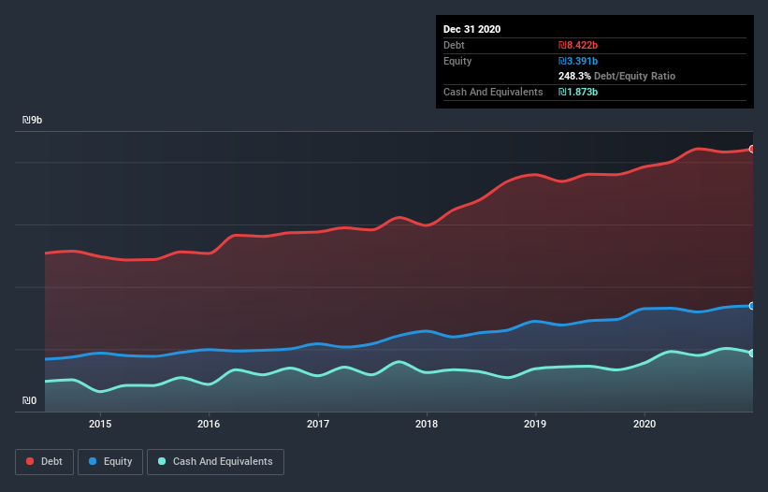Click the ₪8.422b debt value
The image size is (768, 492).
(x=578, y=45)
